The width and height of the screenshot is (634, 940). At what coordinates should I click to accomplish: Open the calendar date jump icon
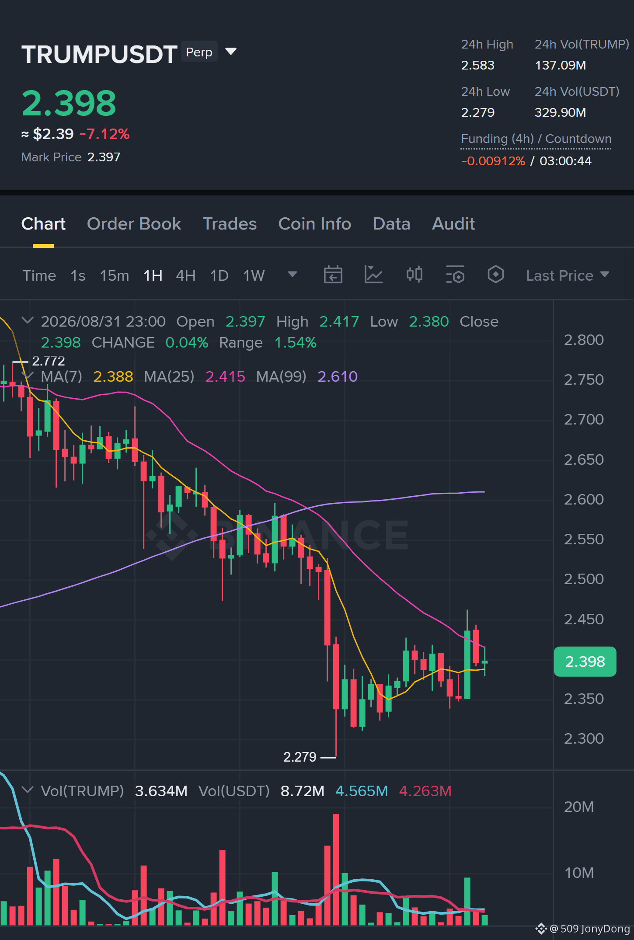[333, 275]
